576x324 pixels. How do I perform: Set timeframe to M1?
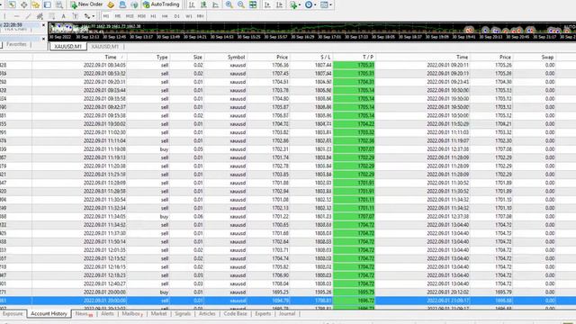point(106,16)
